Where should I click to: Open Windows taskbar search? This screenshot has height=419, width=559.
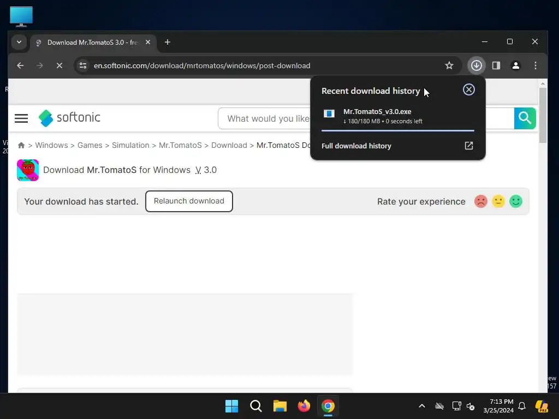point(256,406)
